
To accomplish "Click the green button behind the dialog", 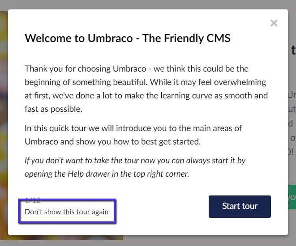I will [x=292, y=197].
